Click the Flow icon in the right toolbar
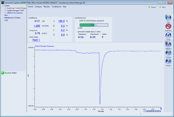The width and height of the screenshot is (174, 117). coord(168,18)
